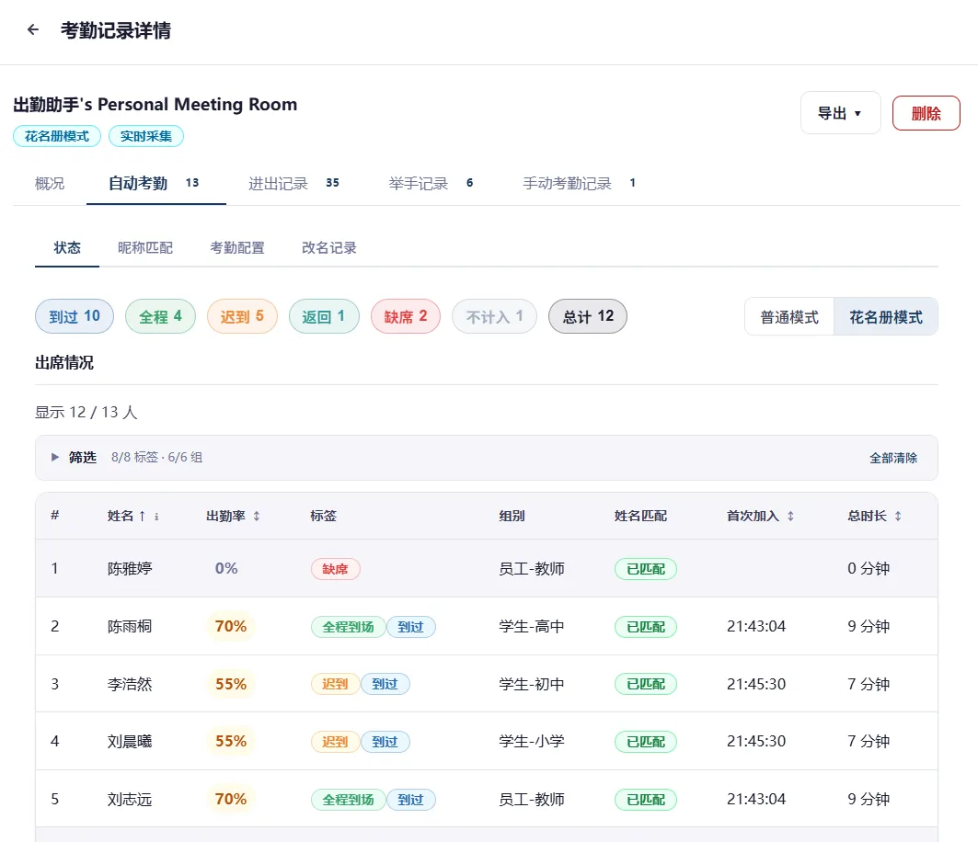Select name 刘晨曦
978x842 pixels.
(x=130, y=741)
